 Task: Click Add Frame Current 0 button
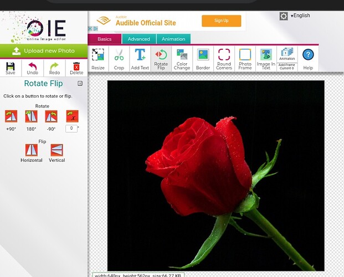pyautogui.click(x=287, y=66)
